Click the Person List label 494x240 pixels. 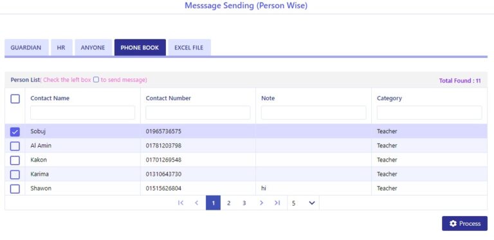(25, 80)
